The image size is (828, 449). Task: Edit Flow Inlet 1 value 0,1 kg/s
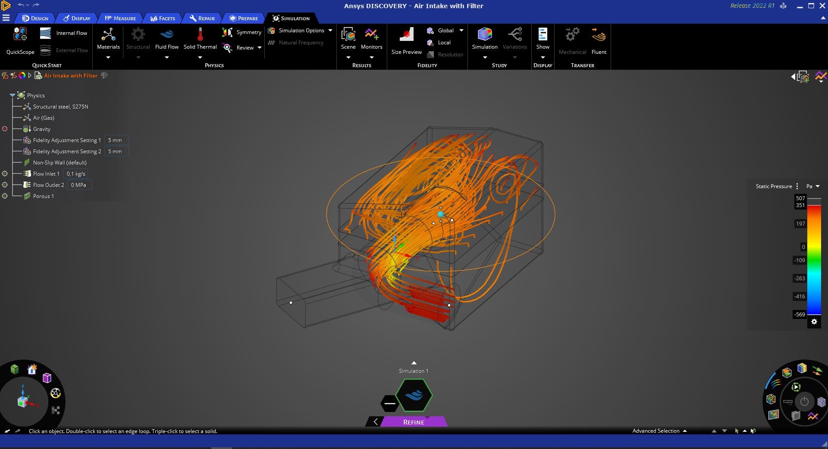[x=76, y=174]
